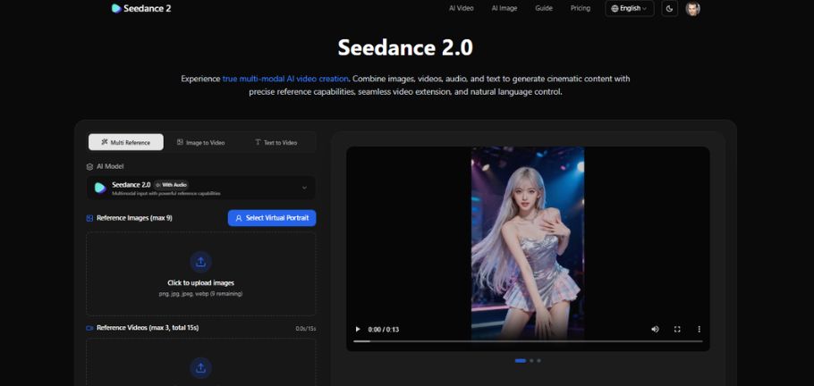
Task: Open the user profile avatar
Action: [x=692, y=8]
